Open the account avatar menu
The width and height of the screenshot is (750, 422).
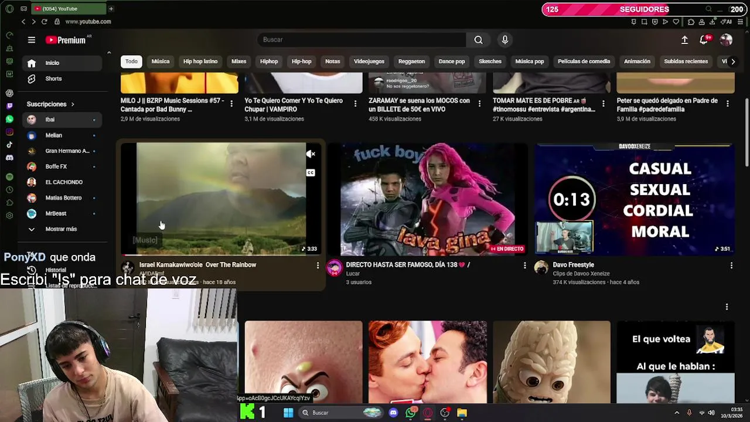726,40
